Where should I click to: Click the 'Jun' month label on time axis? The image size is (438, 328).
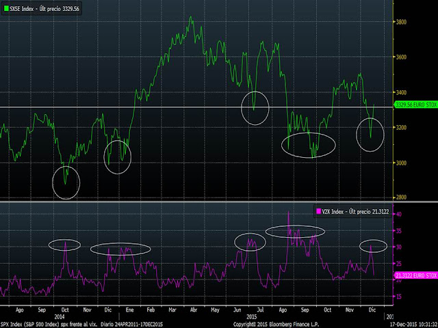click(237, 310)
